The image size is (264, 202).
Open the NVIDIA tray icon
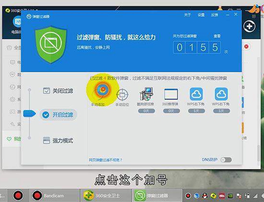coord(230,196)
